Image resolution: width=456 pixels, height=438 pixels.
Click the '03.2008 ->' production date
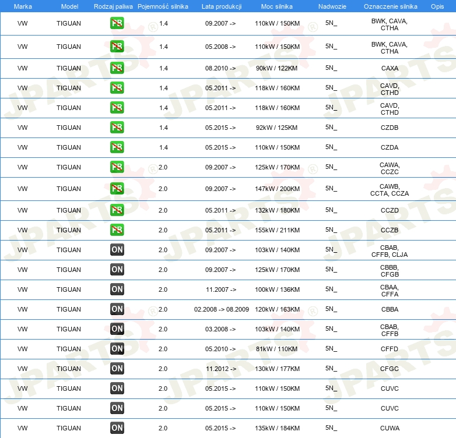(x=220, y=329)
